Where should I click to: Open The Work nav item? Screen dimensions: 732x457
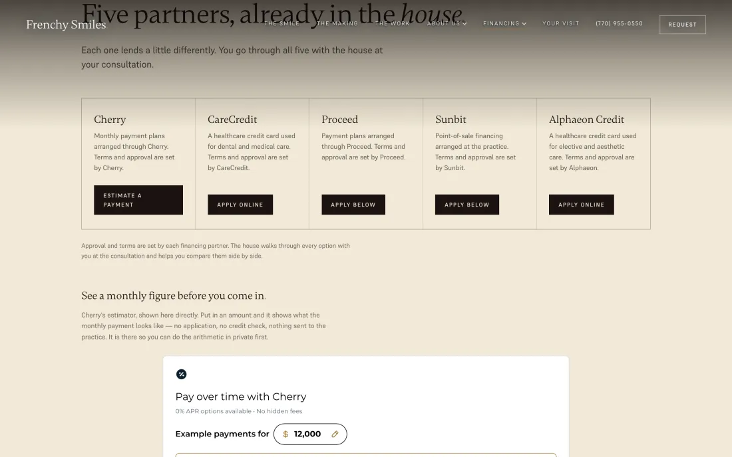tap(393, 23)
